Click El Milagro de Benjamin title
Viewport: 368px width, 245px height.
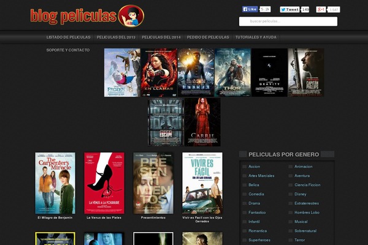55,217
